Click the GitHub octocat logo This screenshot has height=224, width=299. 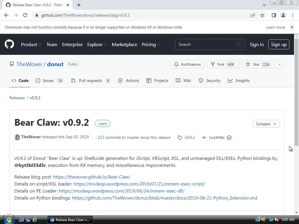[x=9, y=44]
